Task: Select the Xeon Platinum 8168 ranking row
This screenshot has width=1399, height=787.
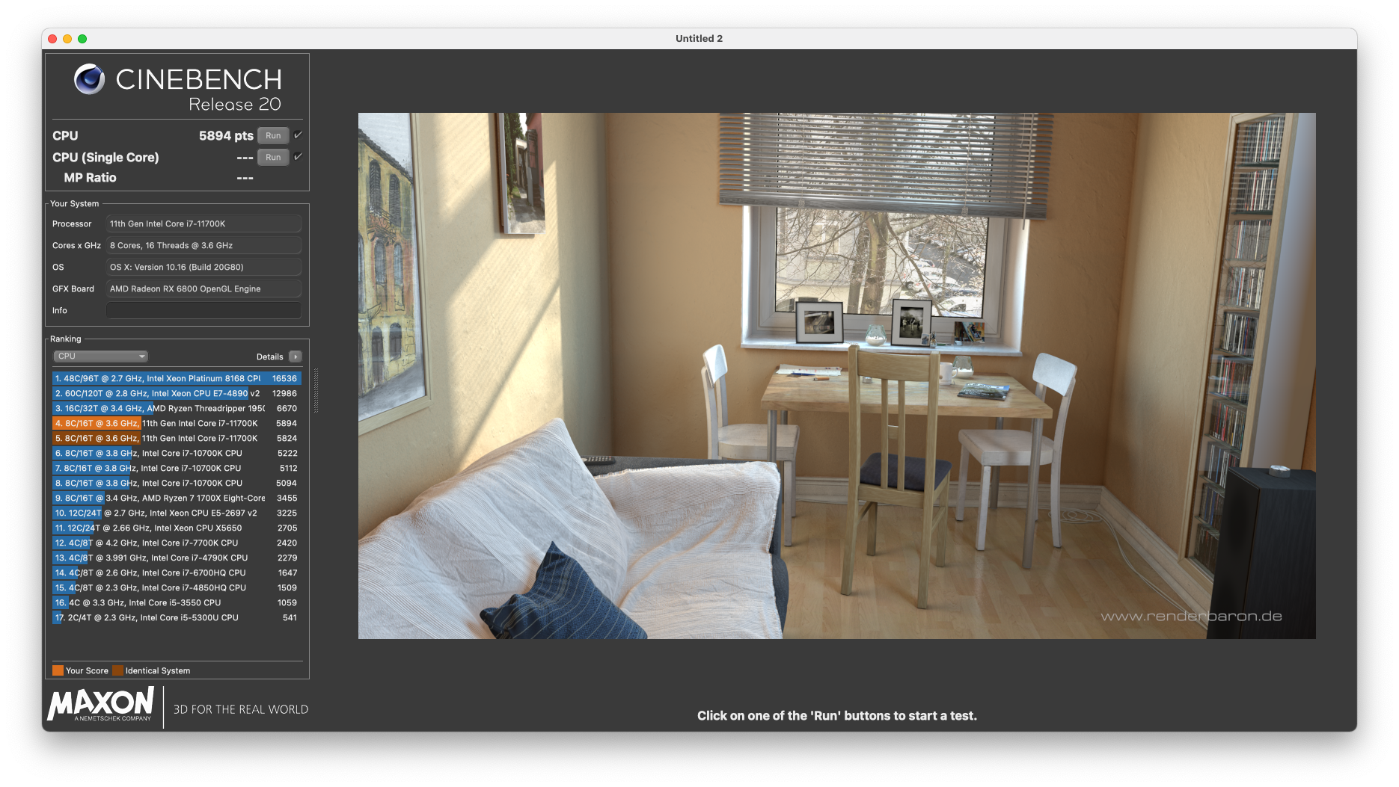Action: pyautogui.click(x=177, y=378)
